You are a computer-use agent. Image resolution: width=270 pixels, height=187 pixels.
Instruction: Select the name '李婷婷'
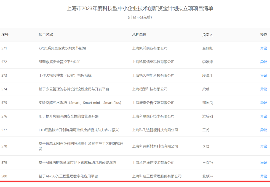pyautogui.click(x=207, y=62)
